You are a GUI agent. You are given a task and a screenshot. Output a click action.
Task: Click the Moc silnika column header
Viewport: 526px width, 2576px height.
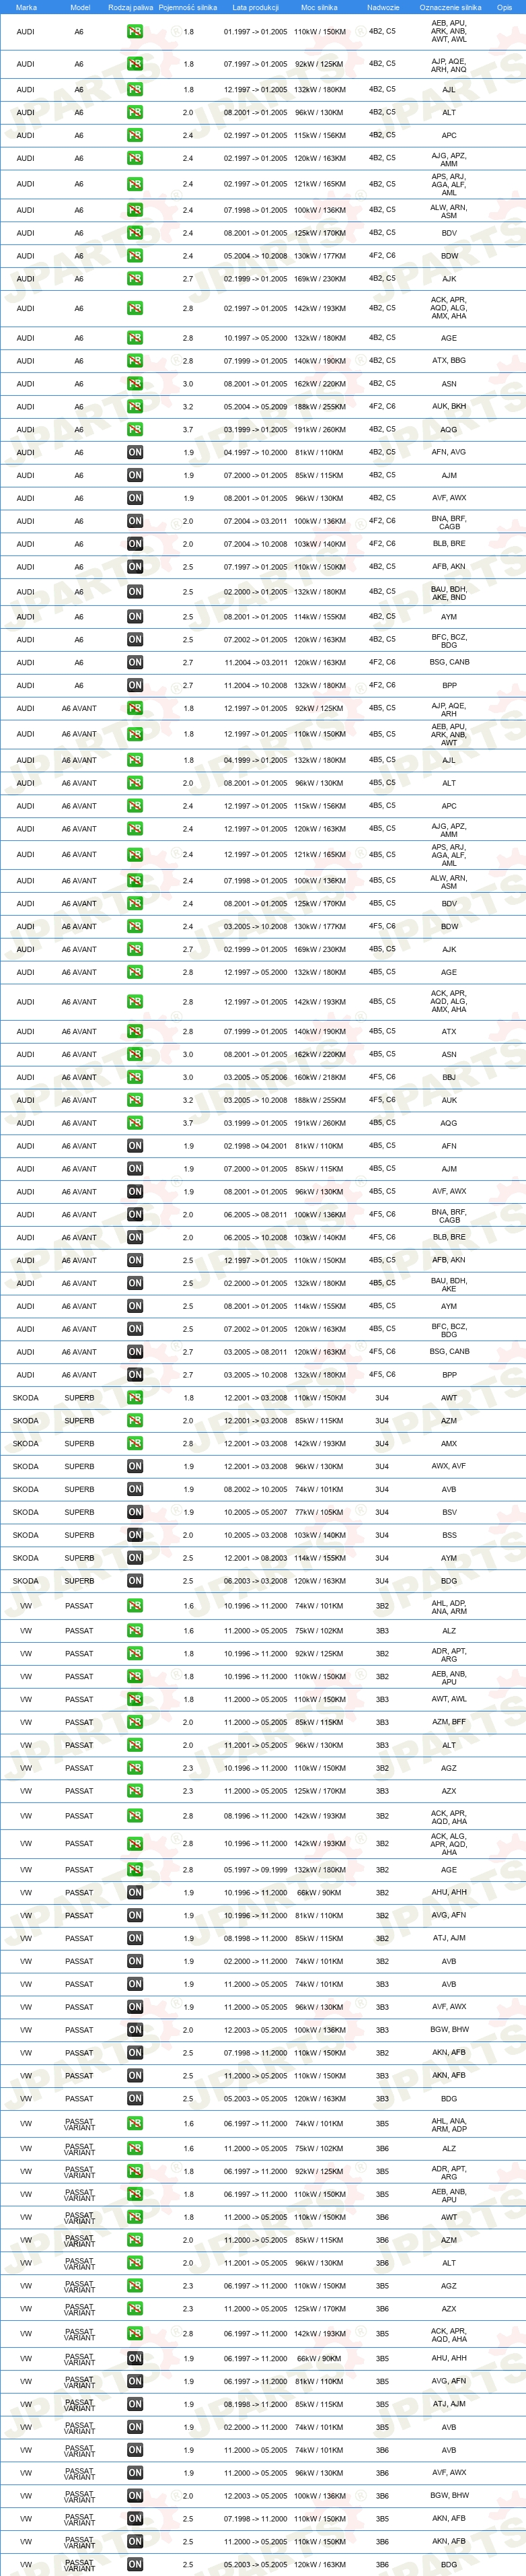point(320,7)
